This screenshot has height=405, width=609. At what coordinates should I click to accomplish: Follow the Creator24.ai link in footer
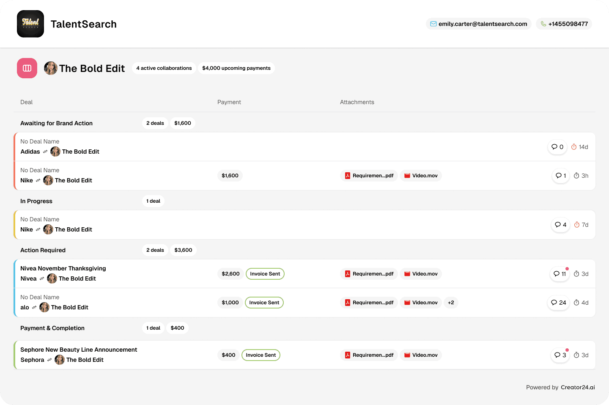pyautogui.click(x=578, y=387)
